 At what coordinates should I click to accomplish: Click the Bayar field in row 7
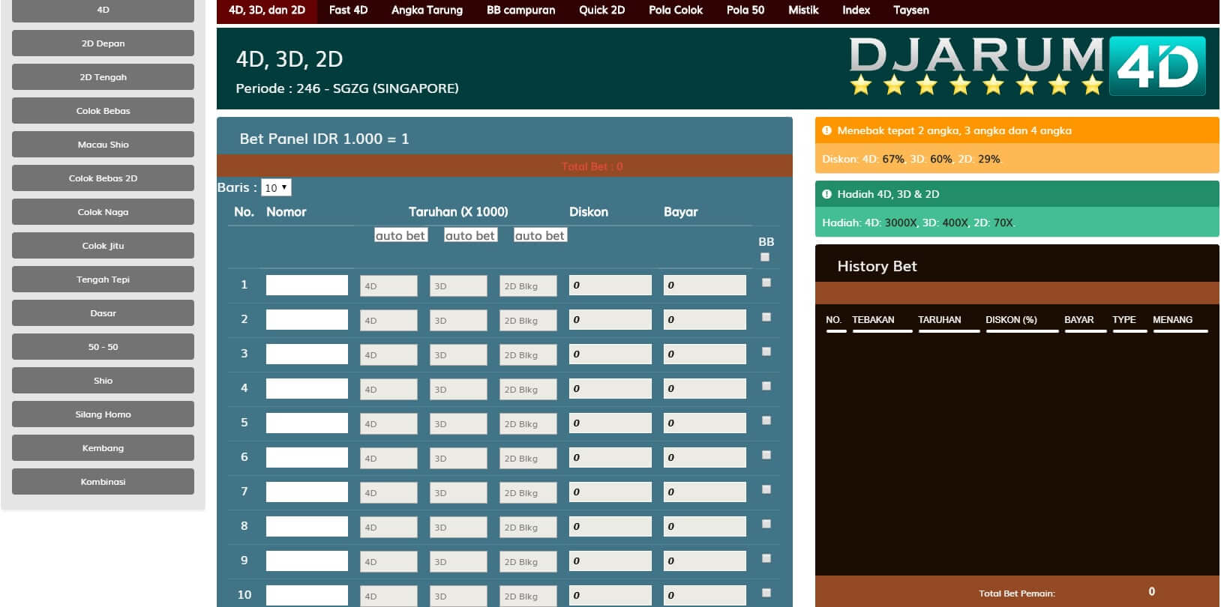705,492
